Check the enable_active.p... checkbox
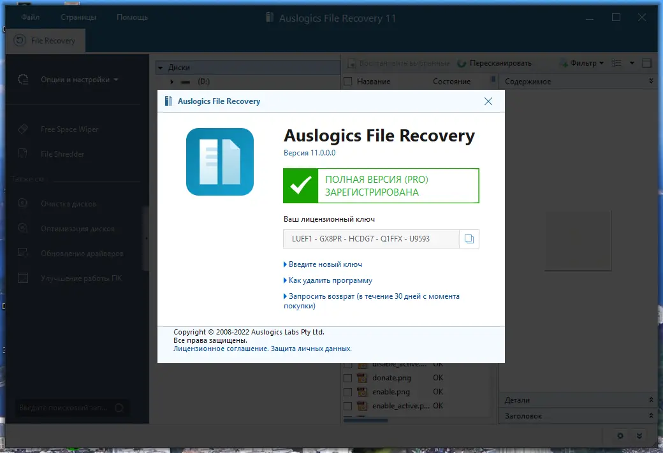 click(347, 406)
